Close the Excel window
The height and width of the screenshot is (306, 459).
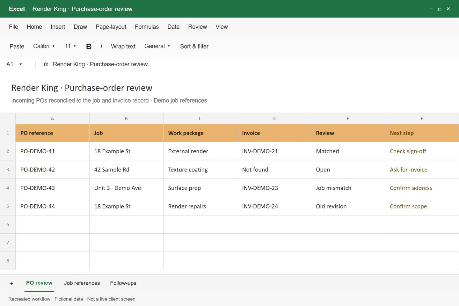(448, 9)
